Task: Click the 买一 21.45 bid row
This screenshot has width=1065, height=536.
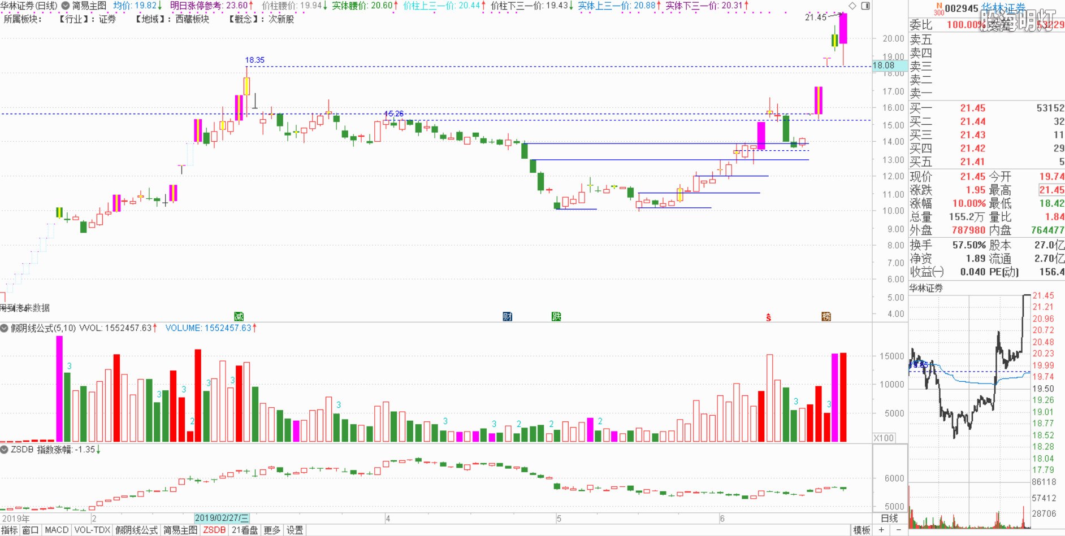Action: (x=986, y=108)
